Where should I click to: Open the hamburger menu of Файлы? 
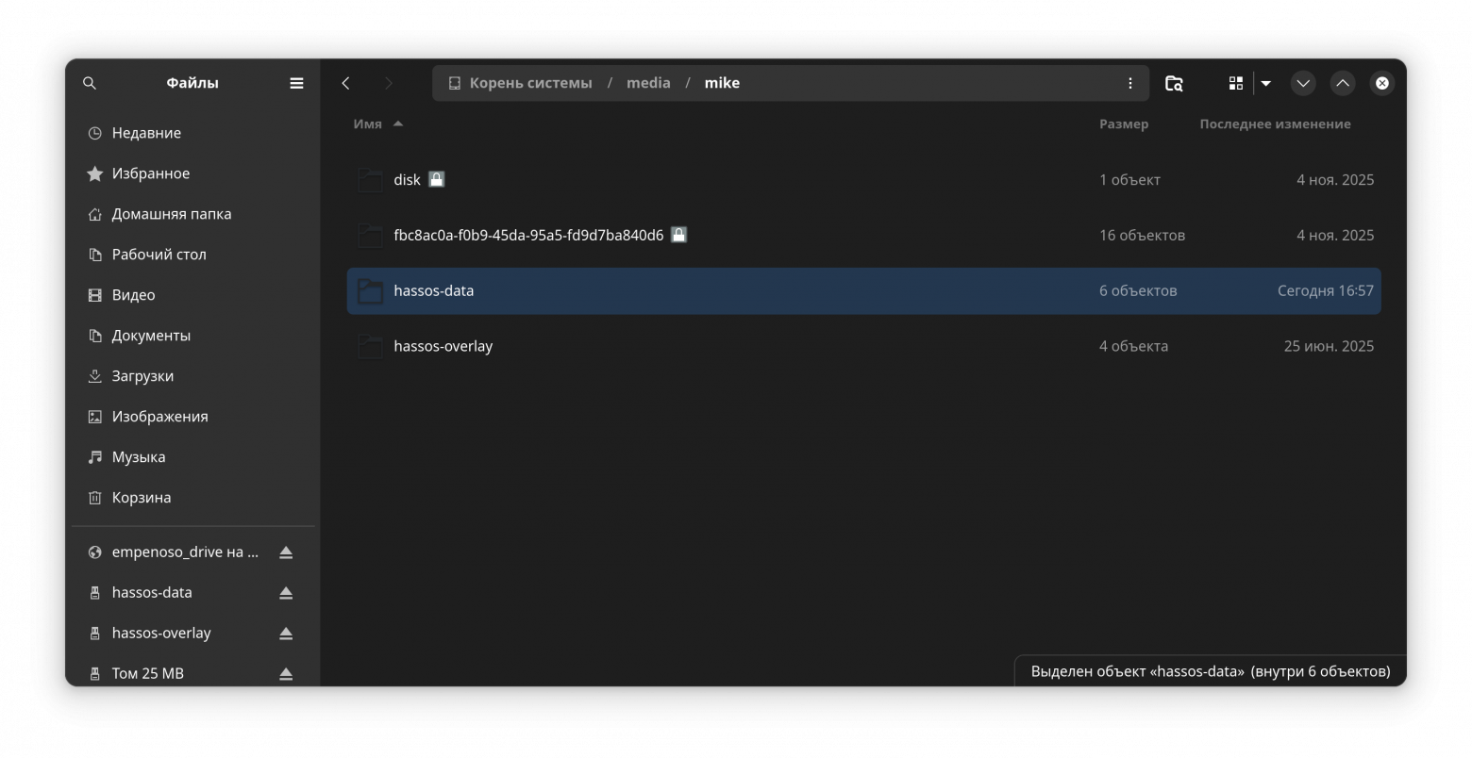295,83
